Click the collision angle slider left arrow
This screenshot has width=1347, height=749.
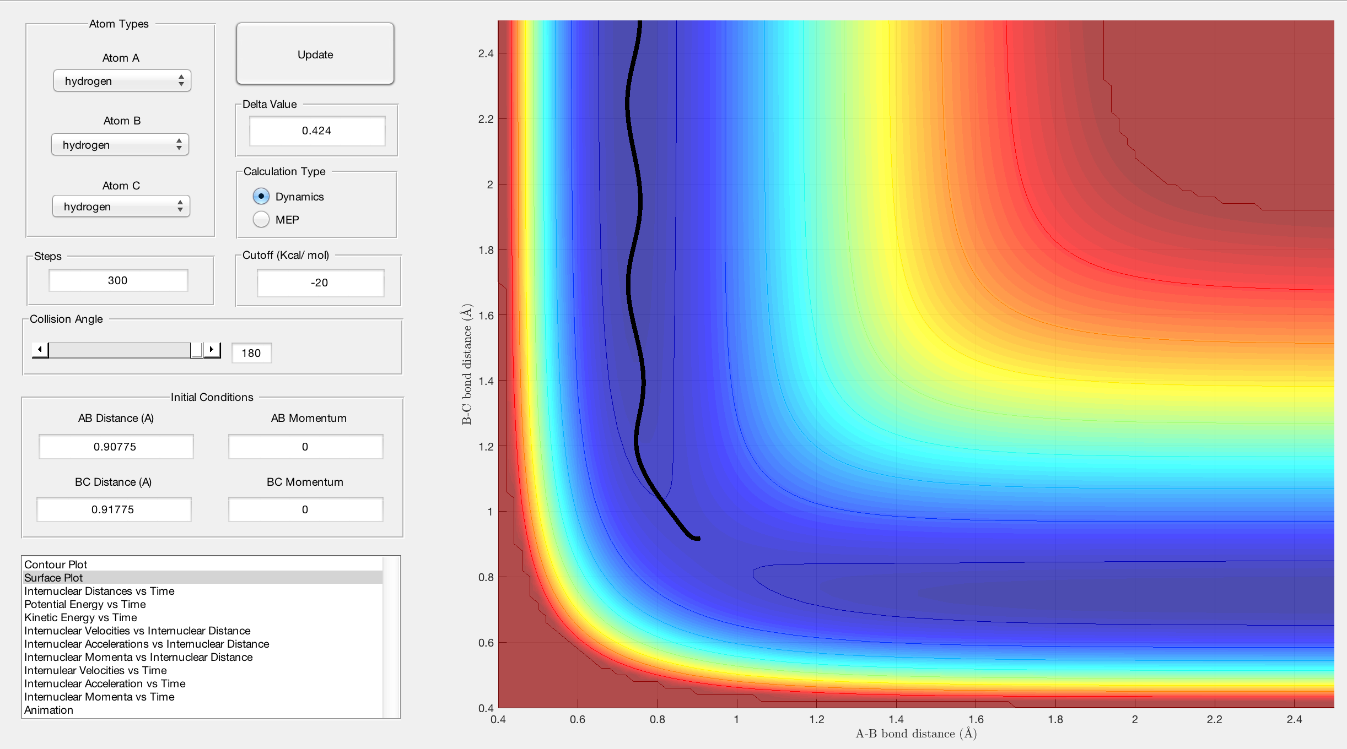click(x=40, y=350)
